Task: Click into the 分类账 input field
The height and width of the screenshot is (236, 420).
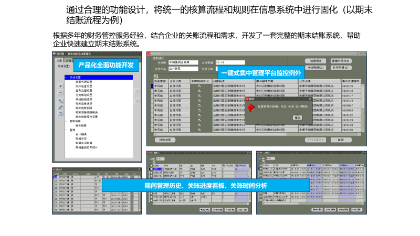Action: click(x=183, y=62)
